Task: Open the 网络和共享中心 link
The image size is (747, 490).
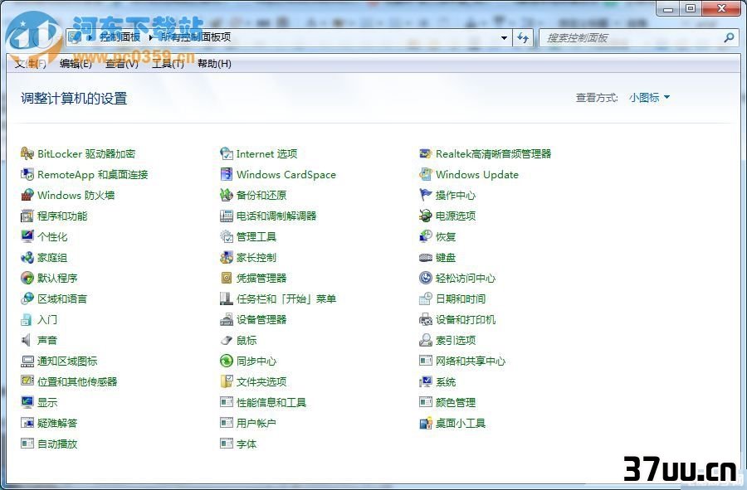Action: [471, 361]
